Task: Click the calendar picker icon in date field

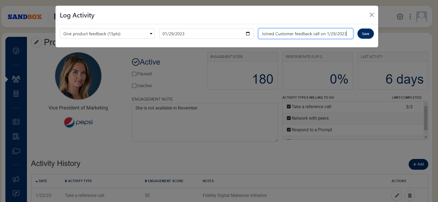Action: point(248,34)
